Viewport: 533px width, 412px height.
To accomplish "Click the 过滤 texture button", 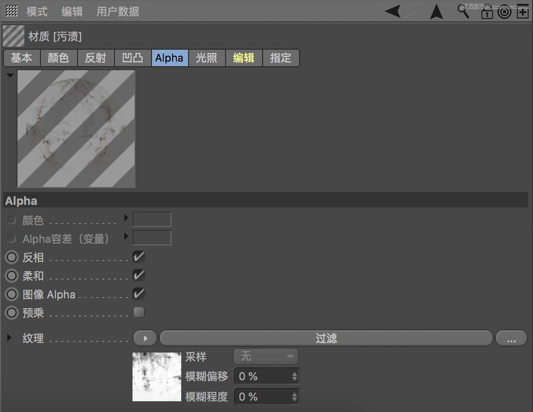I will point(326,338).
